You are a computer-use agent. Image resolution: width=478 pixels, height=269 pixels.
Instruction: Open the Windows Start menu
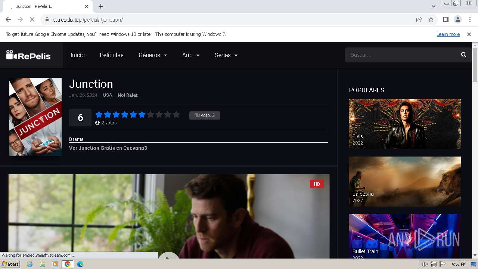pyautogui.click(x=10, y=264)
